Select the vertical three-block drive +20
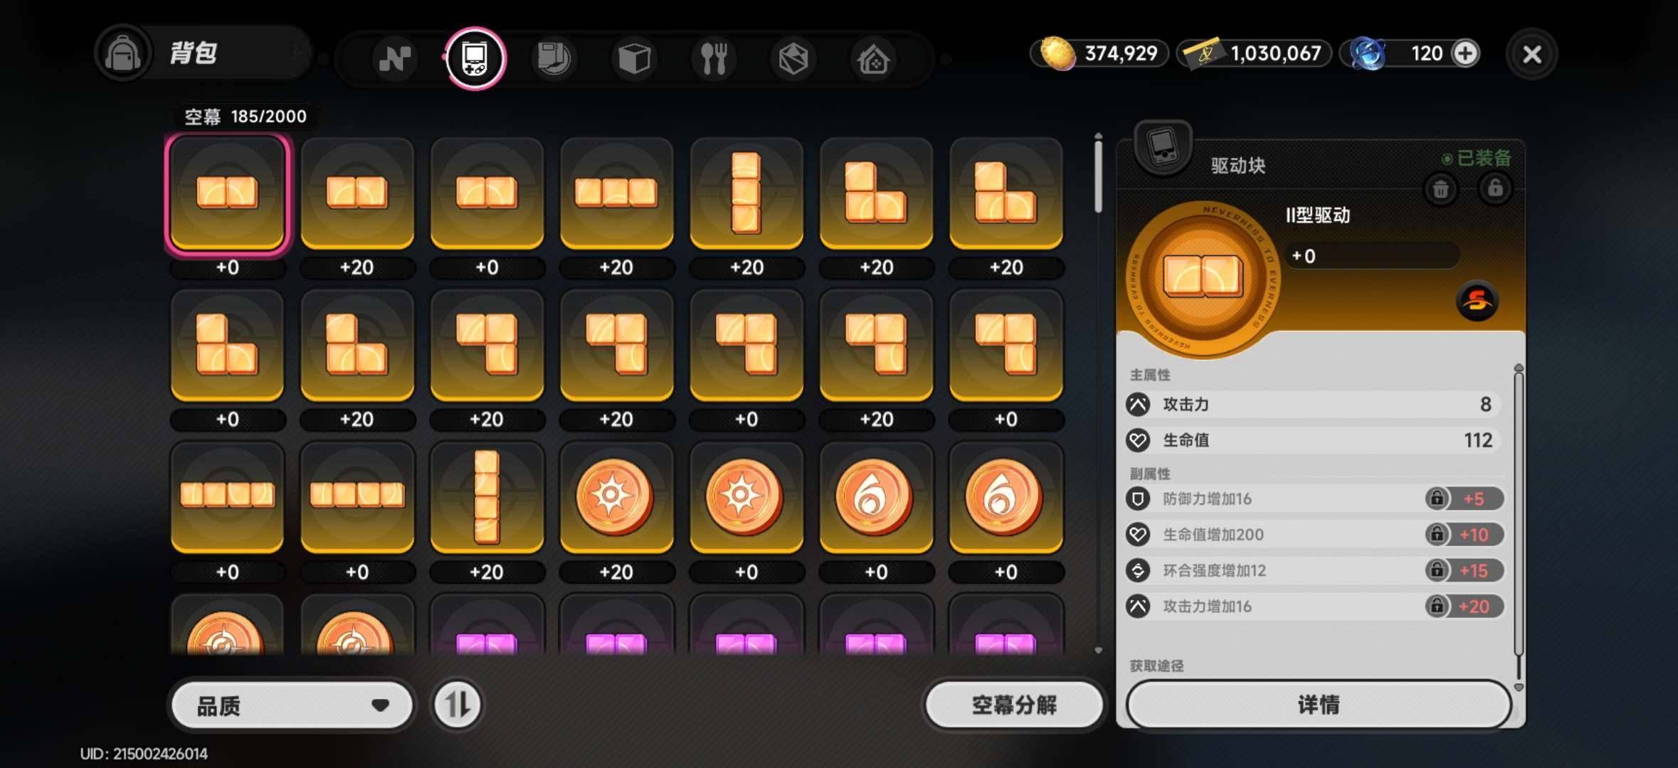The height and width of the screenshot is (768, 1678). [x=746, y=193]
